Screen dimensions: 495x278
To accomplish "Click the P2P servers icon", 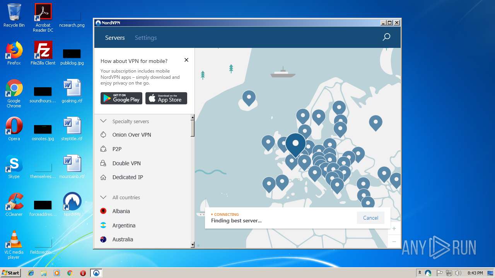I will tap(103, 149).
